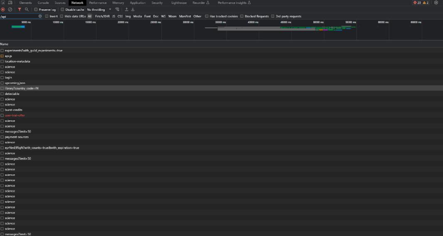Clear the network log
The image size is (443, 236).
[10, 10]
